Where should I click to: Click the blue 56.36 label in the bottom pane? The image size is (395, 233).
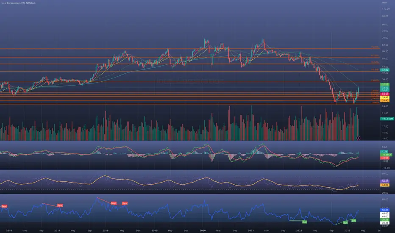tap(385, 210)
